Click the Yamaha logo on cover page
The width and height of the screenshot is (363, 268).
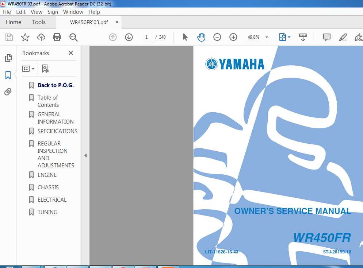click(x=235, y=64)
